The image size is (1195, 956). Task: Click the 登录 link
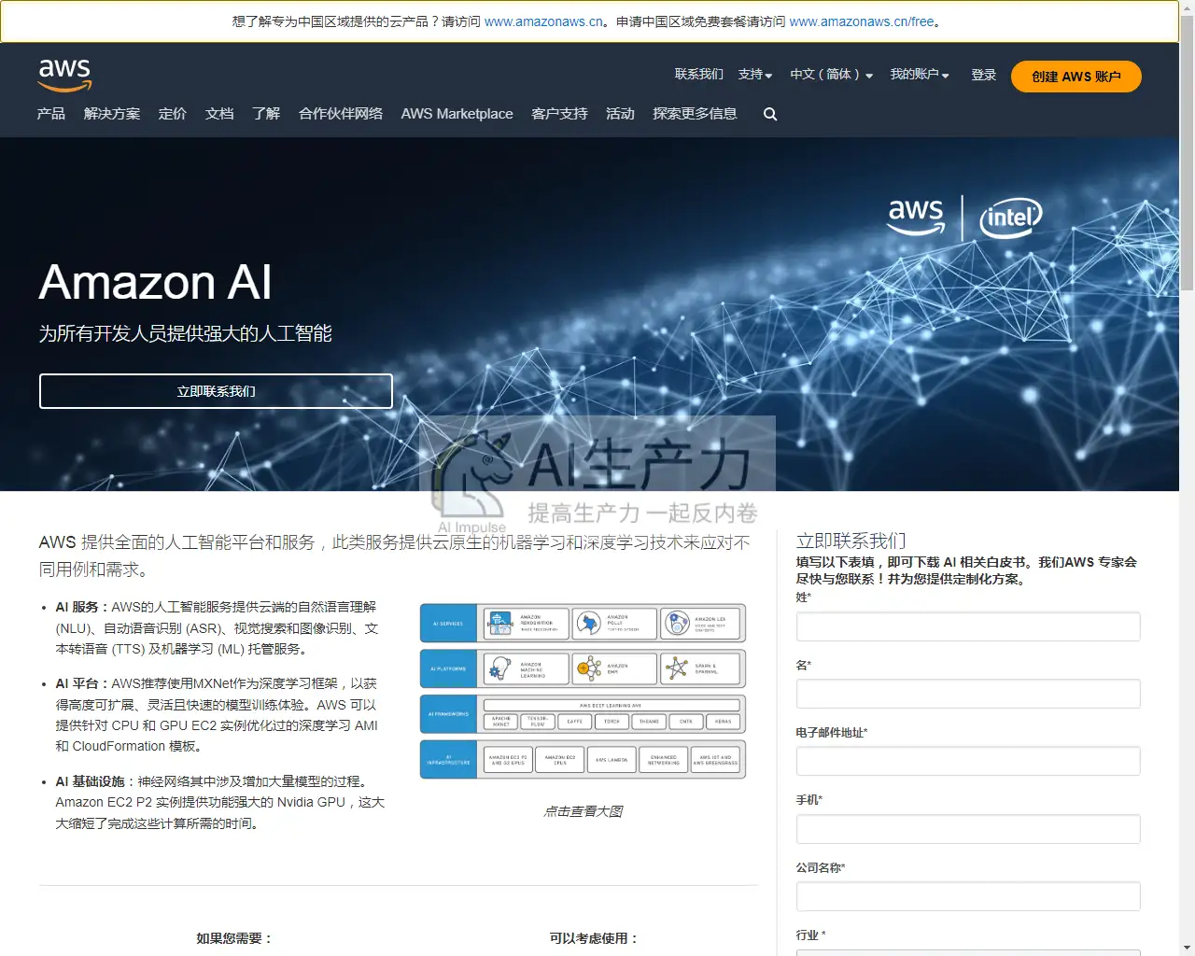pos(984,75)
